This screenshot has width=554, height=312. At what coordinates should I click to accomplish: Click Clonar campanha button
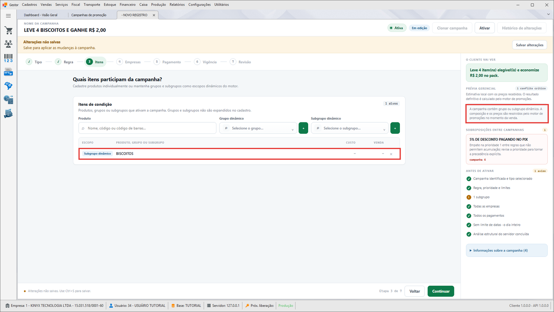(452, 28)
